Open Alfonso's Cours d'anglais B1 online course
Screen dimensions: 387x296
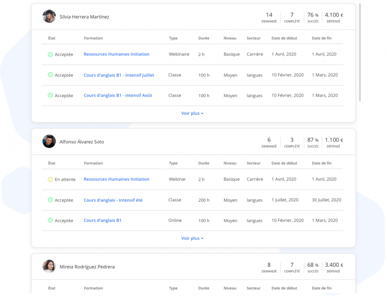tap(102, 220)
